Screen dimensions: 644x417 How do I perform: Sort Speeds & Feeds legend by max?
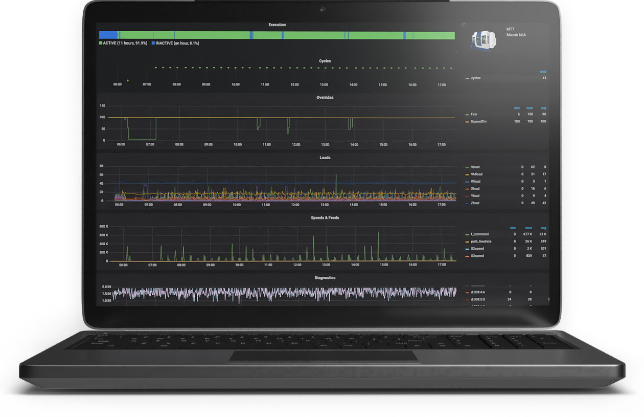530,228
